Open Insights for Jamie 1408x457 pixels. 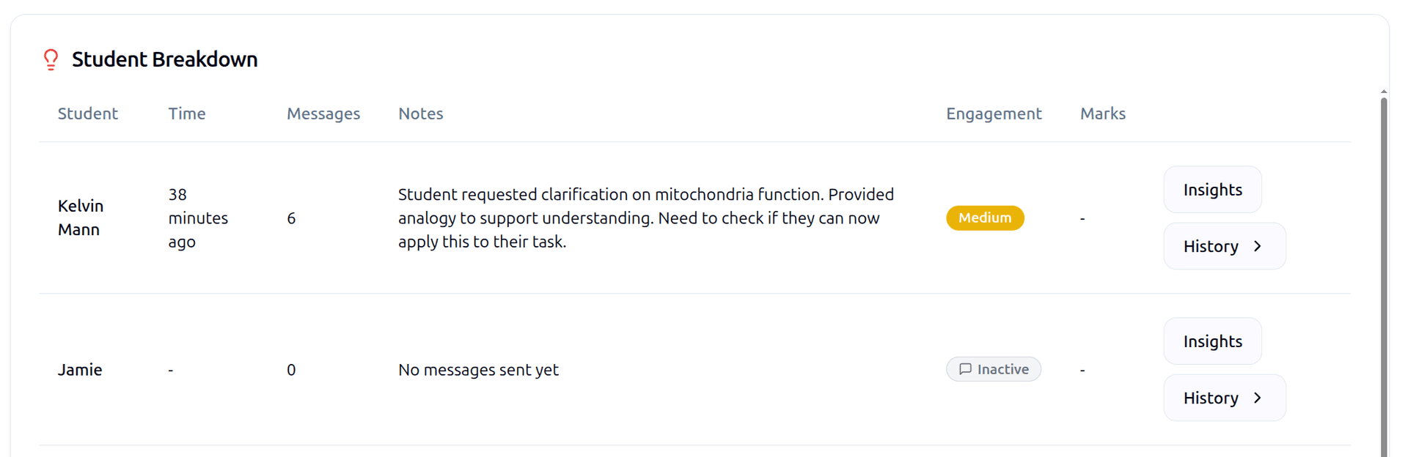1212,341
